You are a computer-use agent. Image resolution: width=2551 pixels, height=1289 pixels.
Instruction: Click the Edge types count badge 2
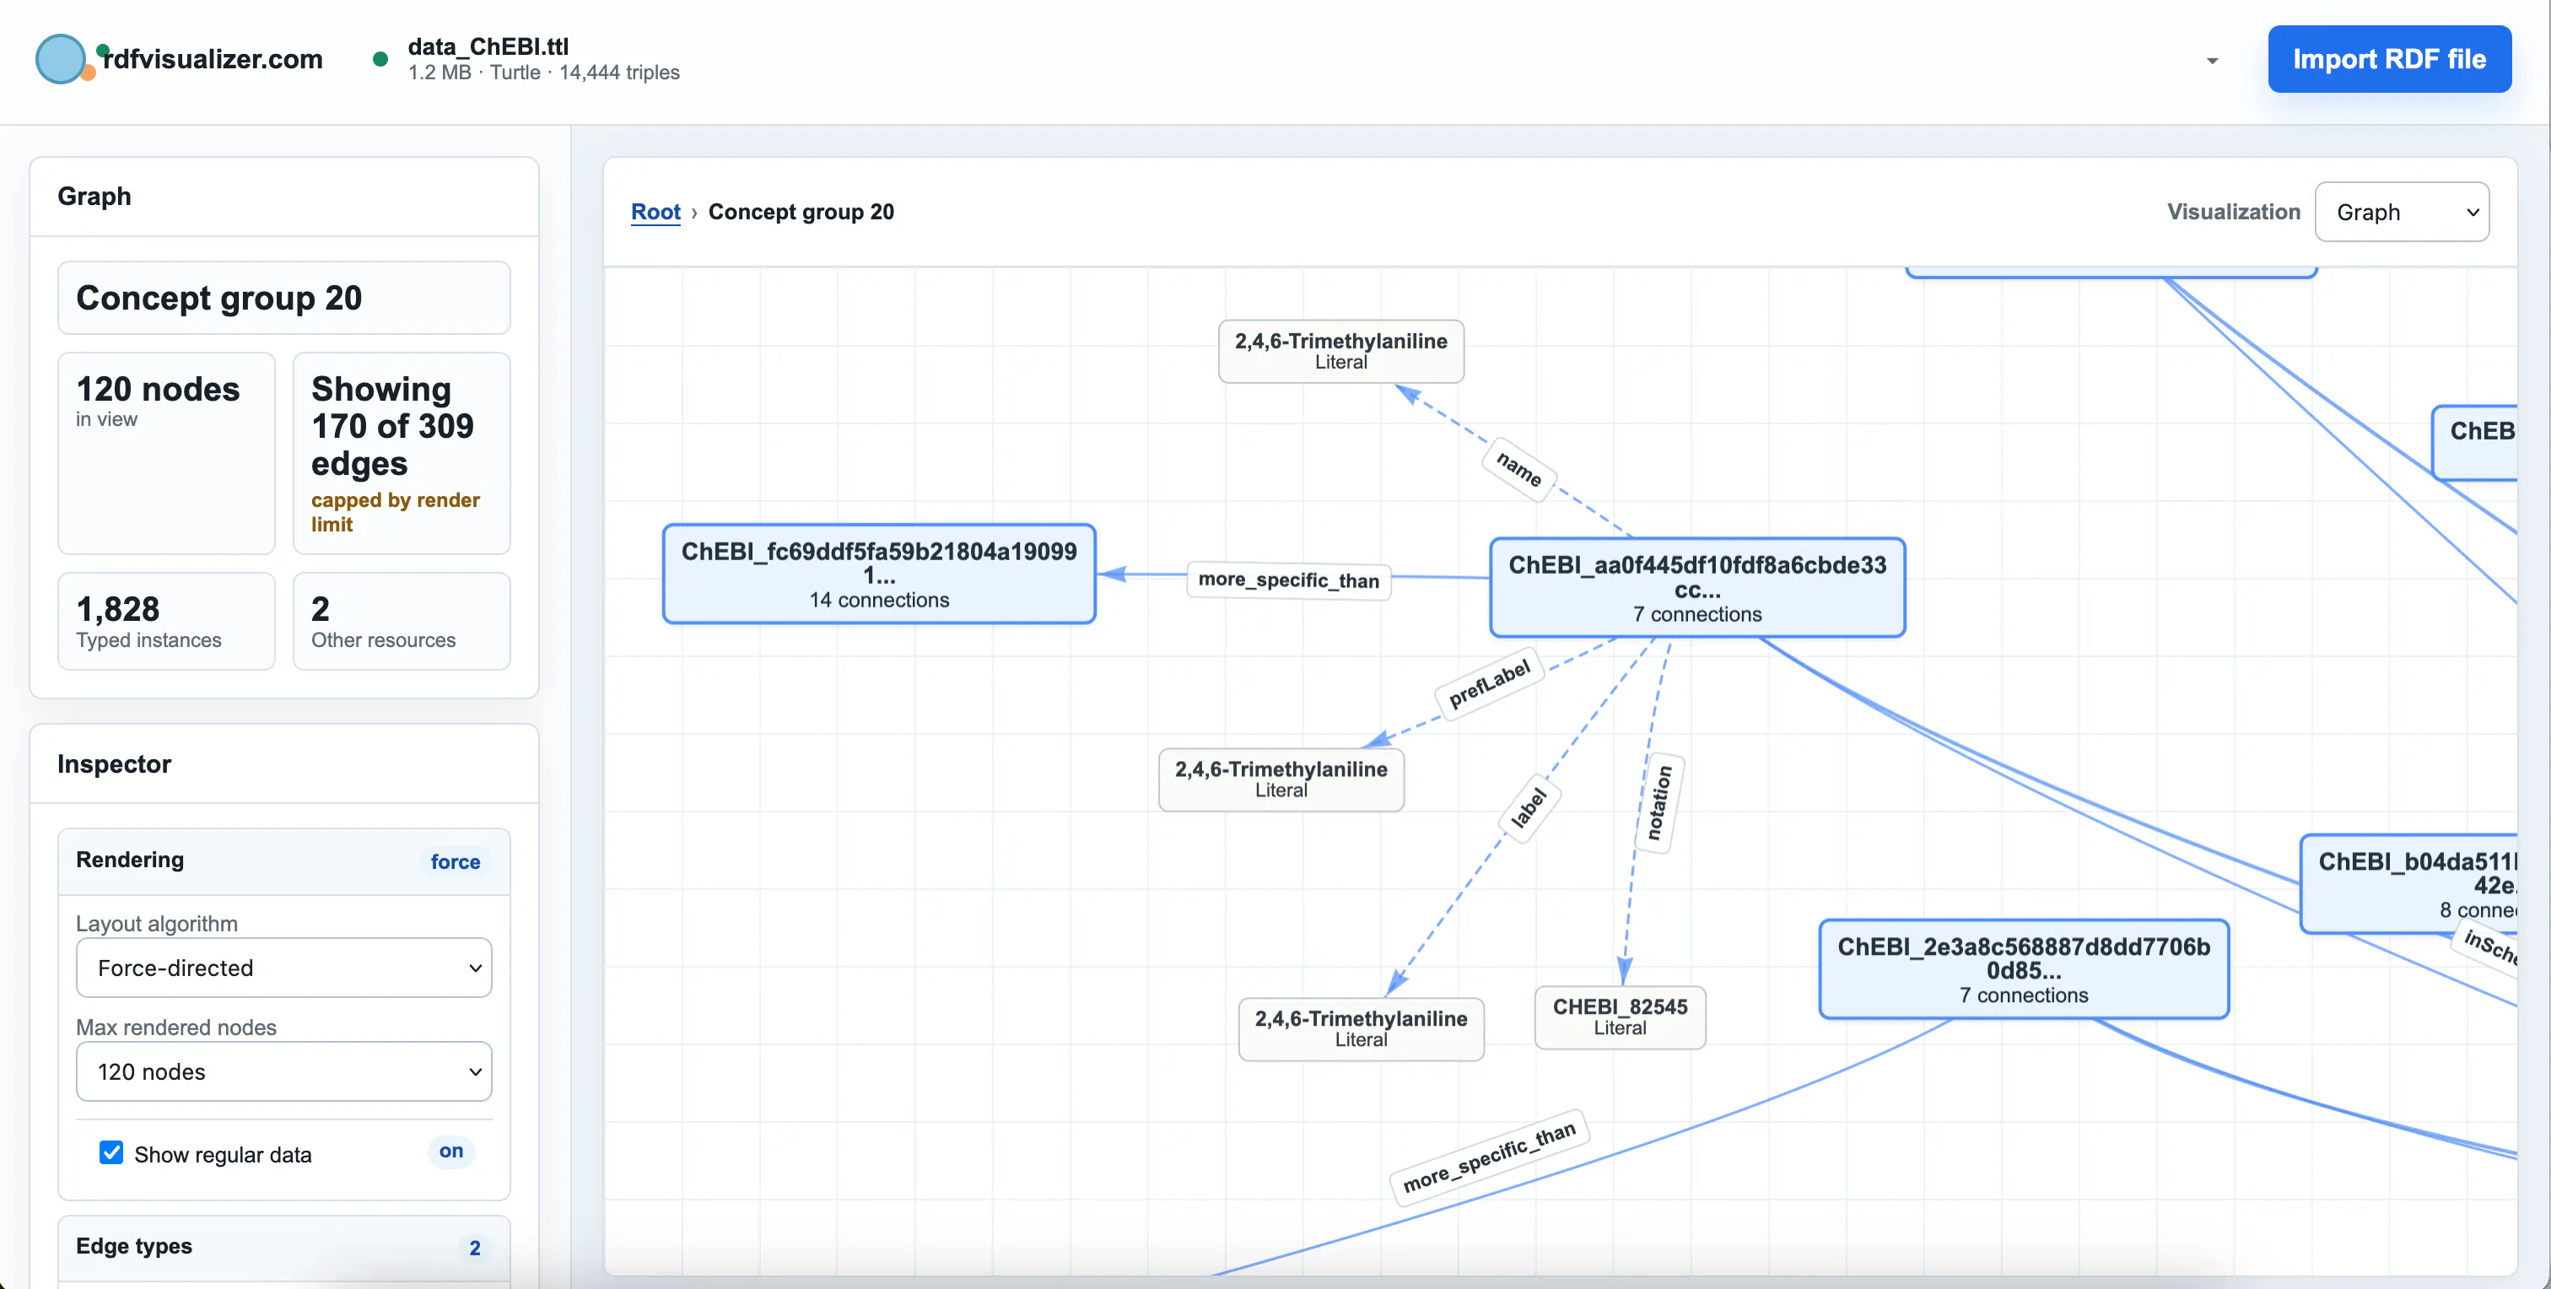coord(474,1248)
